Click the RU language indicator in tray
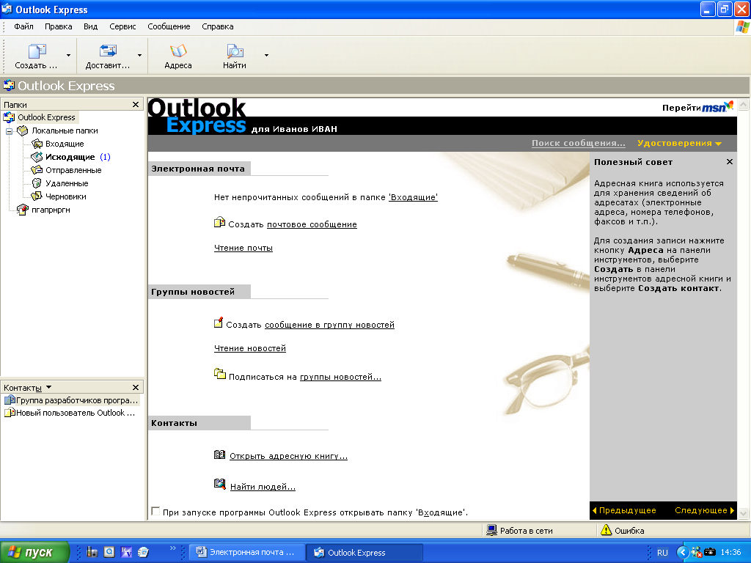 662,553
